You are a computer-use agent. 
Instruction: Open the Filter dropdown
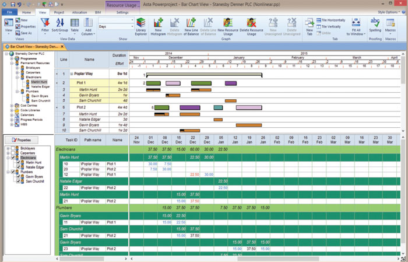pyautogui.click(x=45, y=26)
